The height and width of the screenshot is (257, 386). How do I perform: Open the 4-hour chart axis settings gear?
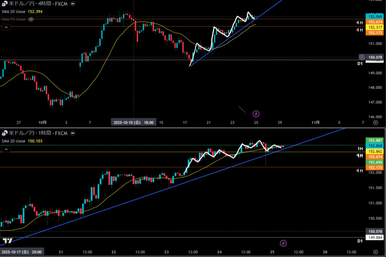point(375,123)
